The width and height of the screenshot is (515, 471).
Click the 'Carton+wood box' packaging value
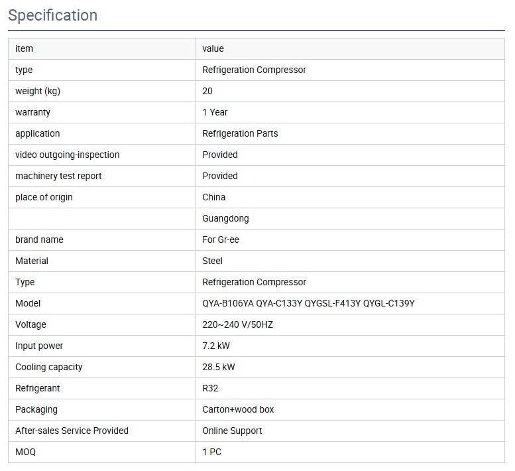238,409
